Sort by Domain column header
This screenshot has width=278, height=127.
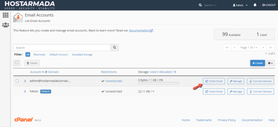click(x=53, y=72)
